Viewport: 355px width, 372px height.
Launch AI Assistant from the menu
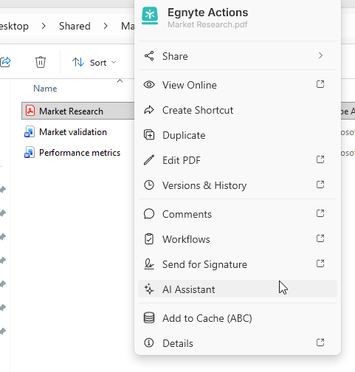click(238, 289)
